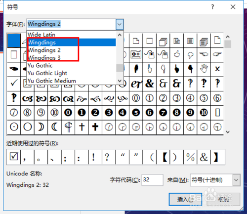Insert recent percent sign symbol

pyautogui.click(x=190, y=157)
